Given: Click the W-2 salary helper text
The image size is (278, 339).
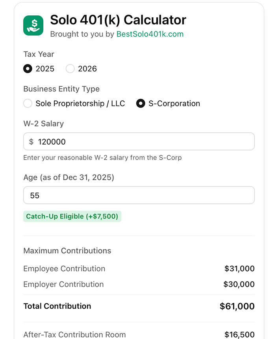Looking at the screenshot, I should (x=102, y=158).
